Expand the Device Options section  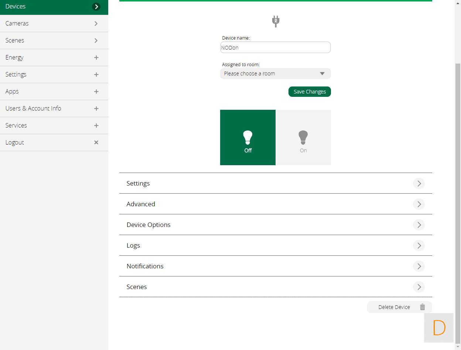tap(275, 225)
